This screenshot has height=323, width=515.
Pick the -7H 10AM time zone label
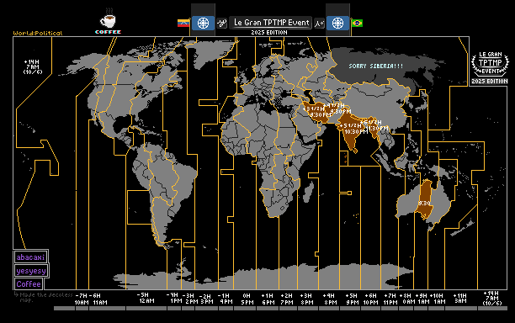(82, 299)
